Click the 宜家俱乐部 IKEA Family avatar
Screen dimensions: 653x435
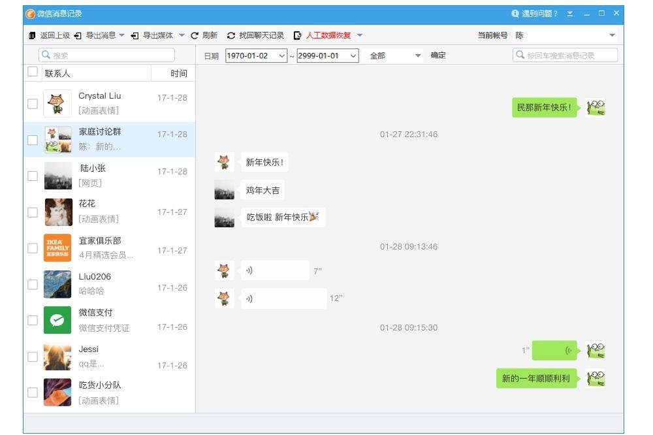click(x=57, y=248)
